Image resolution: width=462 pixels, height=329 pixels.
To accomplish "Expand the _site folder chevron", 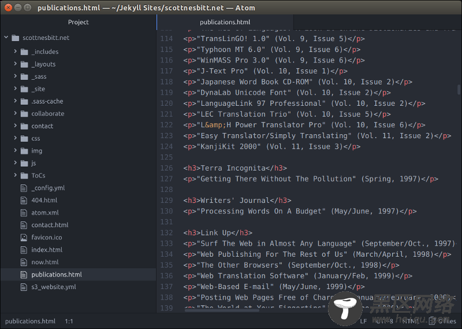I will click(x=16, y=88).
